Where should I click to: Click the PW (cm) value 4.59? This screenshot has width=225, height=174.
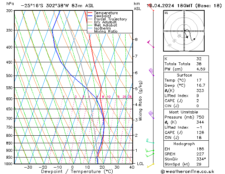[201, 69]
